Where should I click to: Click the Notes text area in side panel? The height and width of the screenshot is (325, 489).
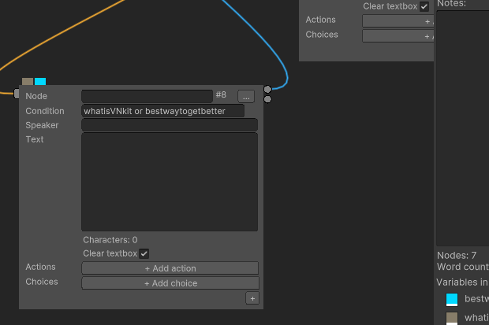coord(462,126)
